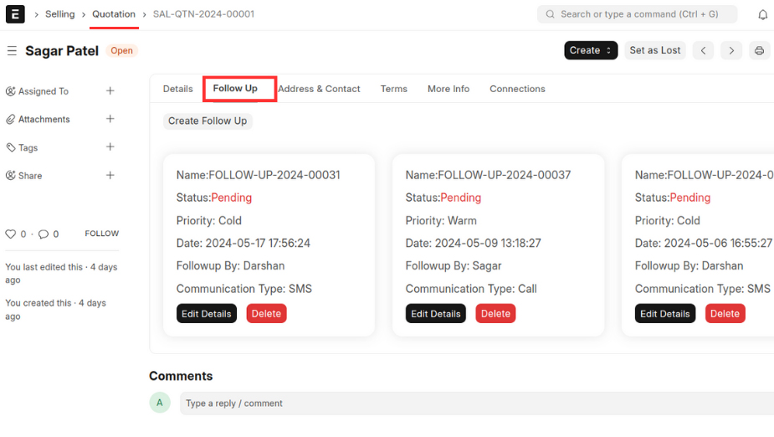Edit details of FOLLOW-UP-2024-00031
The image size is (774, 437).
[207, 314]
